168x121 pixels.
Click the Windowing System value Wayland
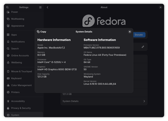coord(88,77)
